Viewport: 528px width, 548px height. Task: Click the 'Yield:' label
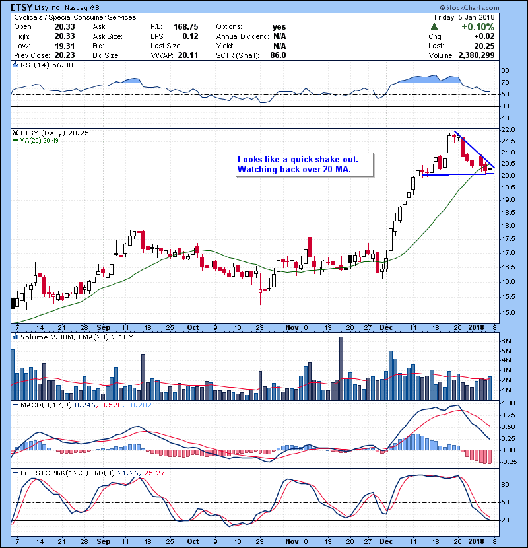(x=224, y=46)
